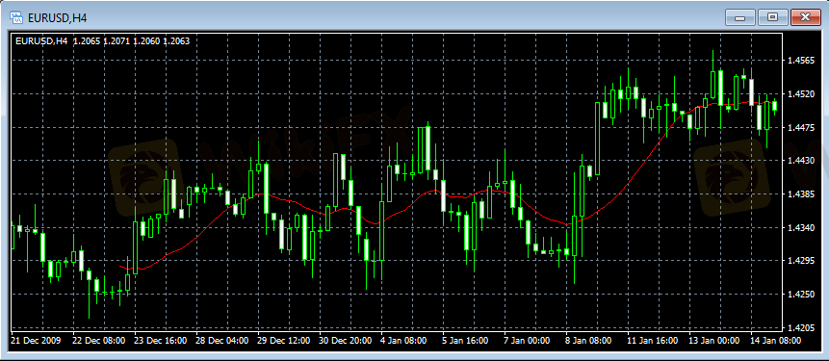Minimize the EURUSD,H4 chart window

coord(740,17)
